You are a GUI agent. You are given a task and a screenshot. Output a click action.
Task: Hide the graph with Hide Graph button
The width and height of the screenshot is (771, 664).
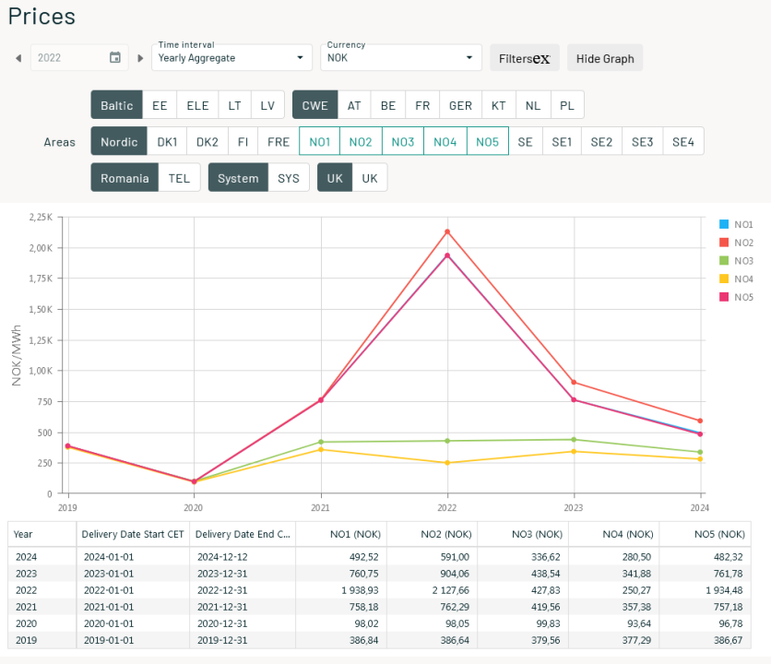(604, 57)
